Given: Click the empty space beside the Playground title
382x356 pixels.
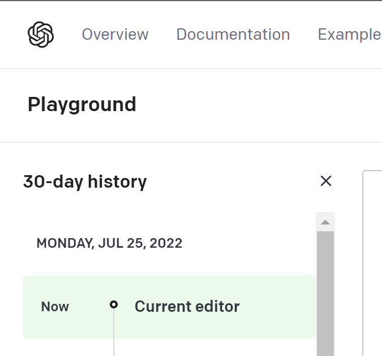Looking at the screenshot, I should click(x=255, y=105).
